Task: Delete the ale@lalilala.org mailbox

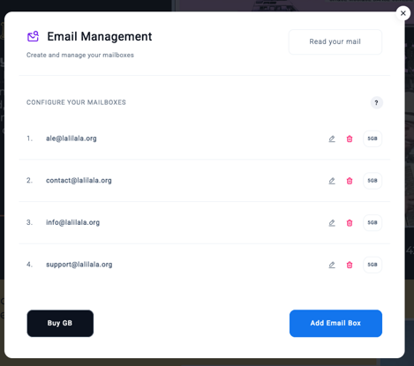Action: [x=350, y=138]
